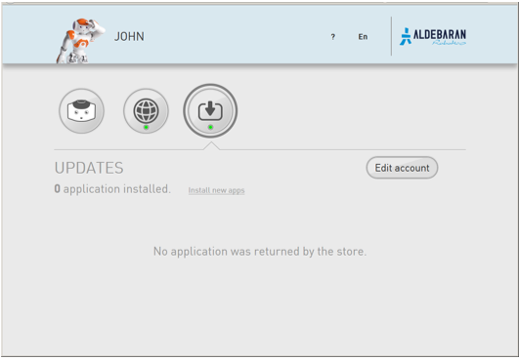Open the En language selector

(363, 37)
